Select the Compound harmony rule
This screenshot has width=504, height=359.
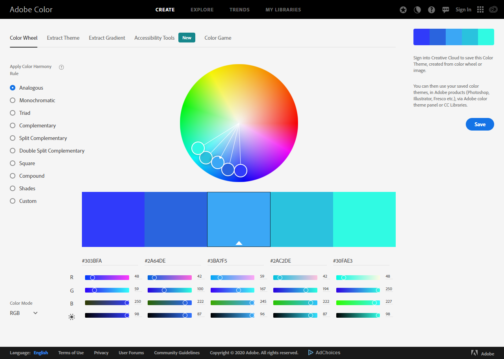27,176
